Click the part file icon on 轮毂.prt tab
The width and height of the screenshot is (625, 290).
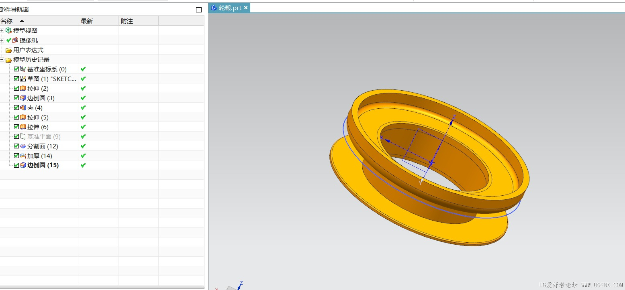point(214,8)
